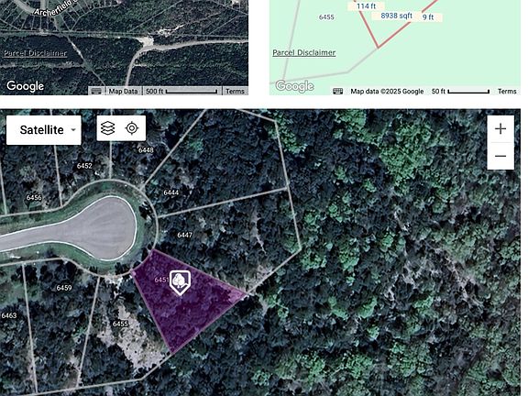Open keyboard shortcuts icon on right map
Viewport: 528px width, 396px height.
(x=337, y=91)
